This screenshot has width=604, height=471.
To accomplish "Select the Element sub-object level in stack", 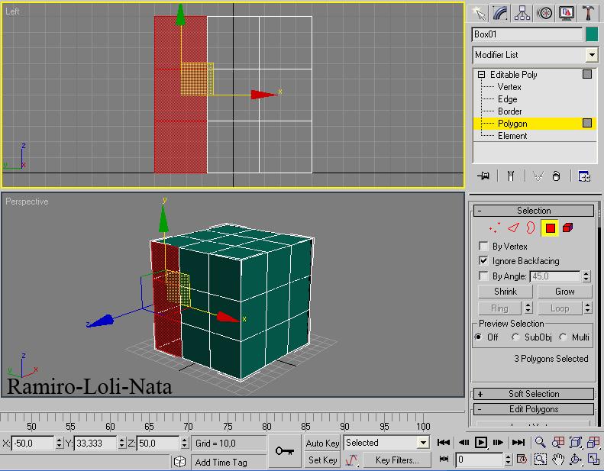I will 512,136.
